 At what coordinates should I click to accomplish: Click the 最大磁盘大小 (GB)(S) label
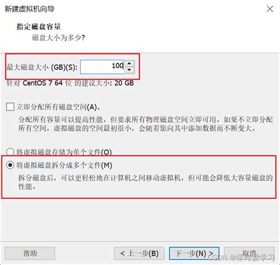(42, 67)
